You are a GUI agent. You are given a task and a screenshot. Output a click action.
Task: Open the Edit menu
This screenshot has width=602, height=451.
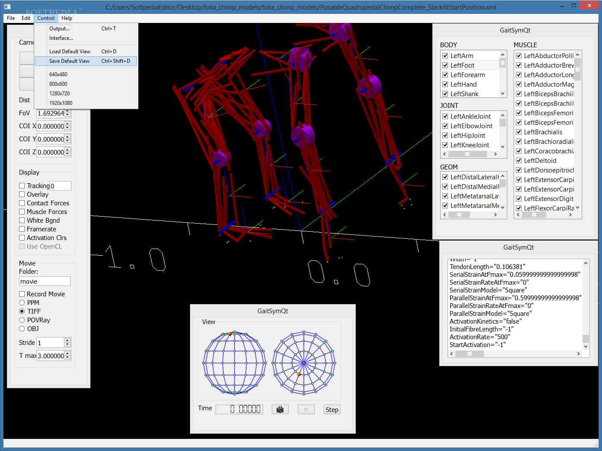(x=26, y=18)
